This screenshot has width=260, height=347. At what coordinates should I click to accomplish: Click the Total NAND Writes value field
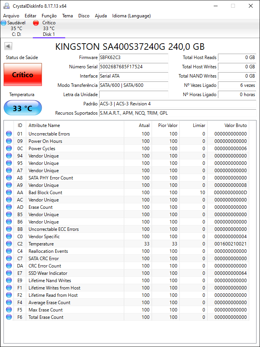[x=237, y=76]
